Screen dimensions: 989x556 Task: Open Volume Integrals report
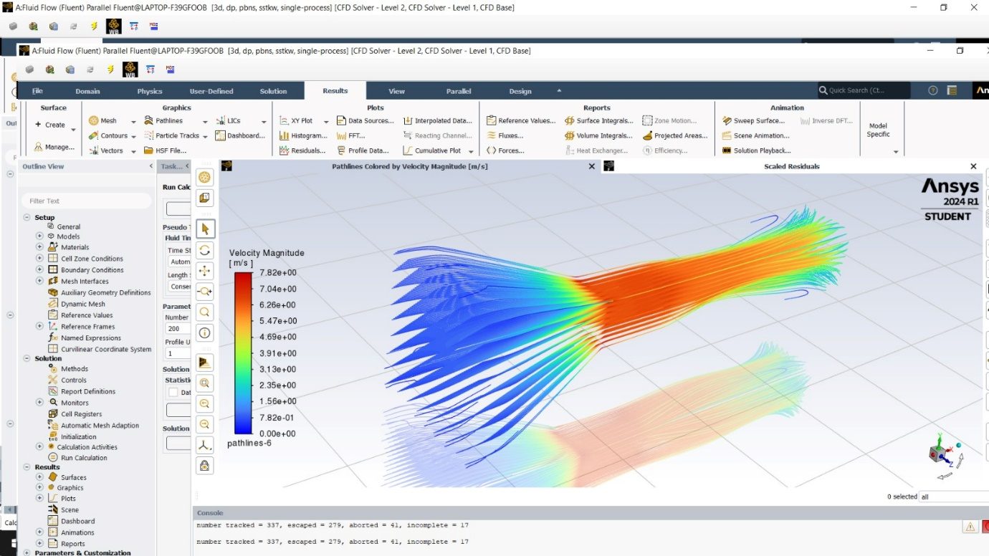point(598,135)
